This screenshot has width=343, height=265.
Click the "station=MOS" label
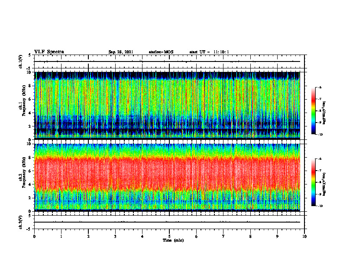(161, 52)
